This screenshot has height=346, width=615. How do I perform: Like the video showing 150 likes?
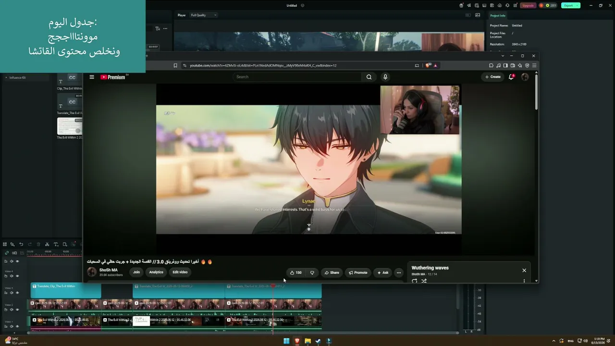[296, 272]
